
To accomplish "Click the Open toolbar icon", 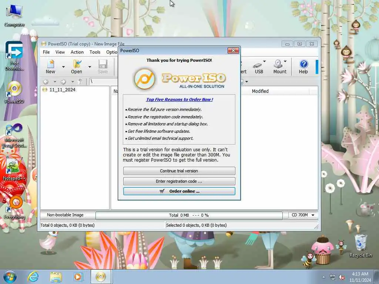I will pos(77,67).
